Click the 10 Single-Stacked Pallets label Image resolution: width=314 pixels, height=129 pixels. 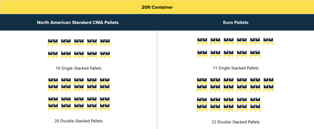(x=78, y=68)
